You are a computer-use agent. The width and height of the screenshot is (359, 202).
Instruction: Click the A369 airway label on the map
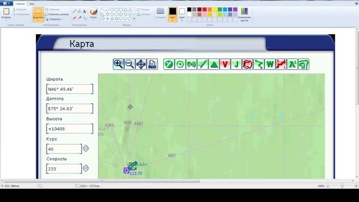[109, 125]
